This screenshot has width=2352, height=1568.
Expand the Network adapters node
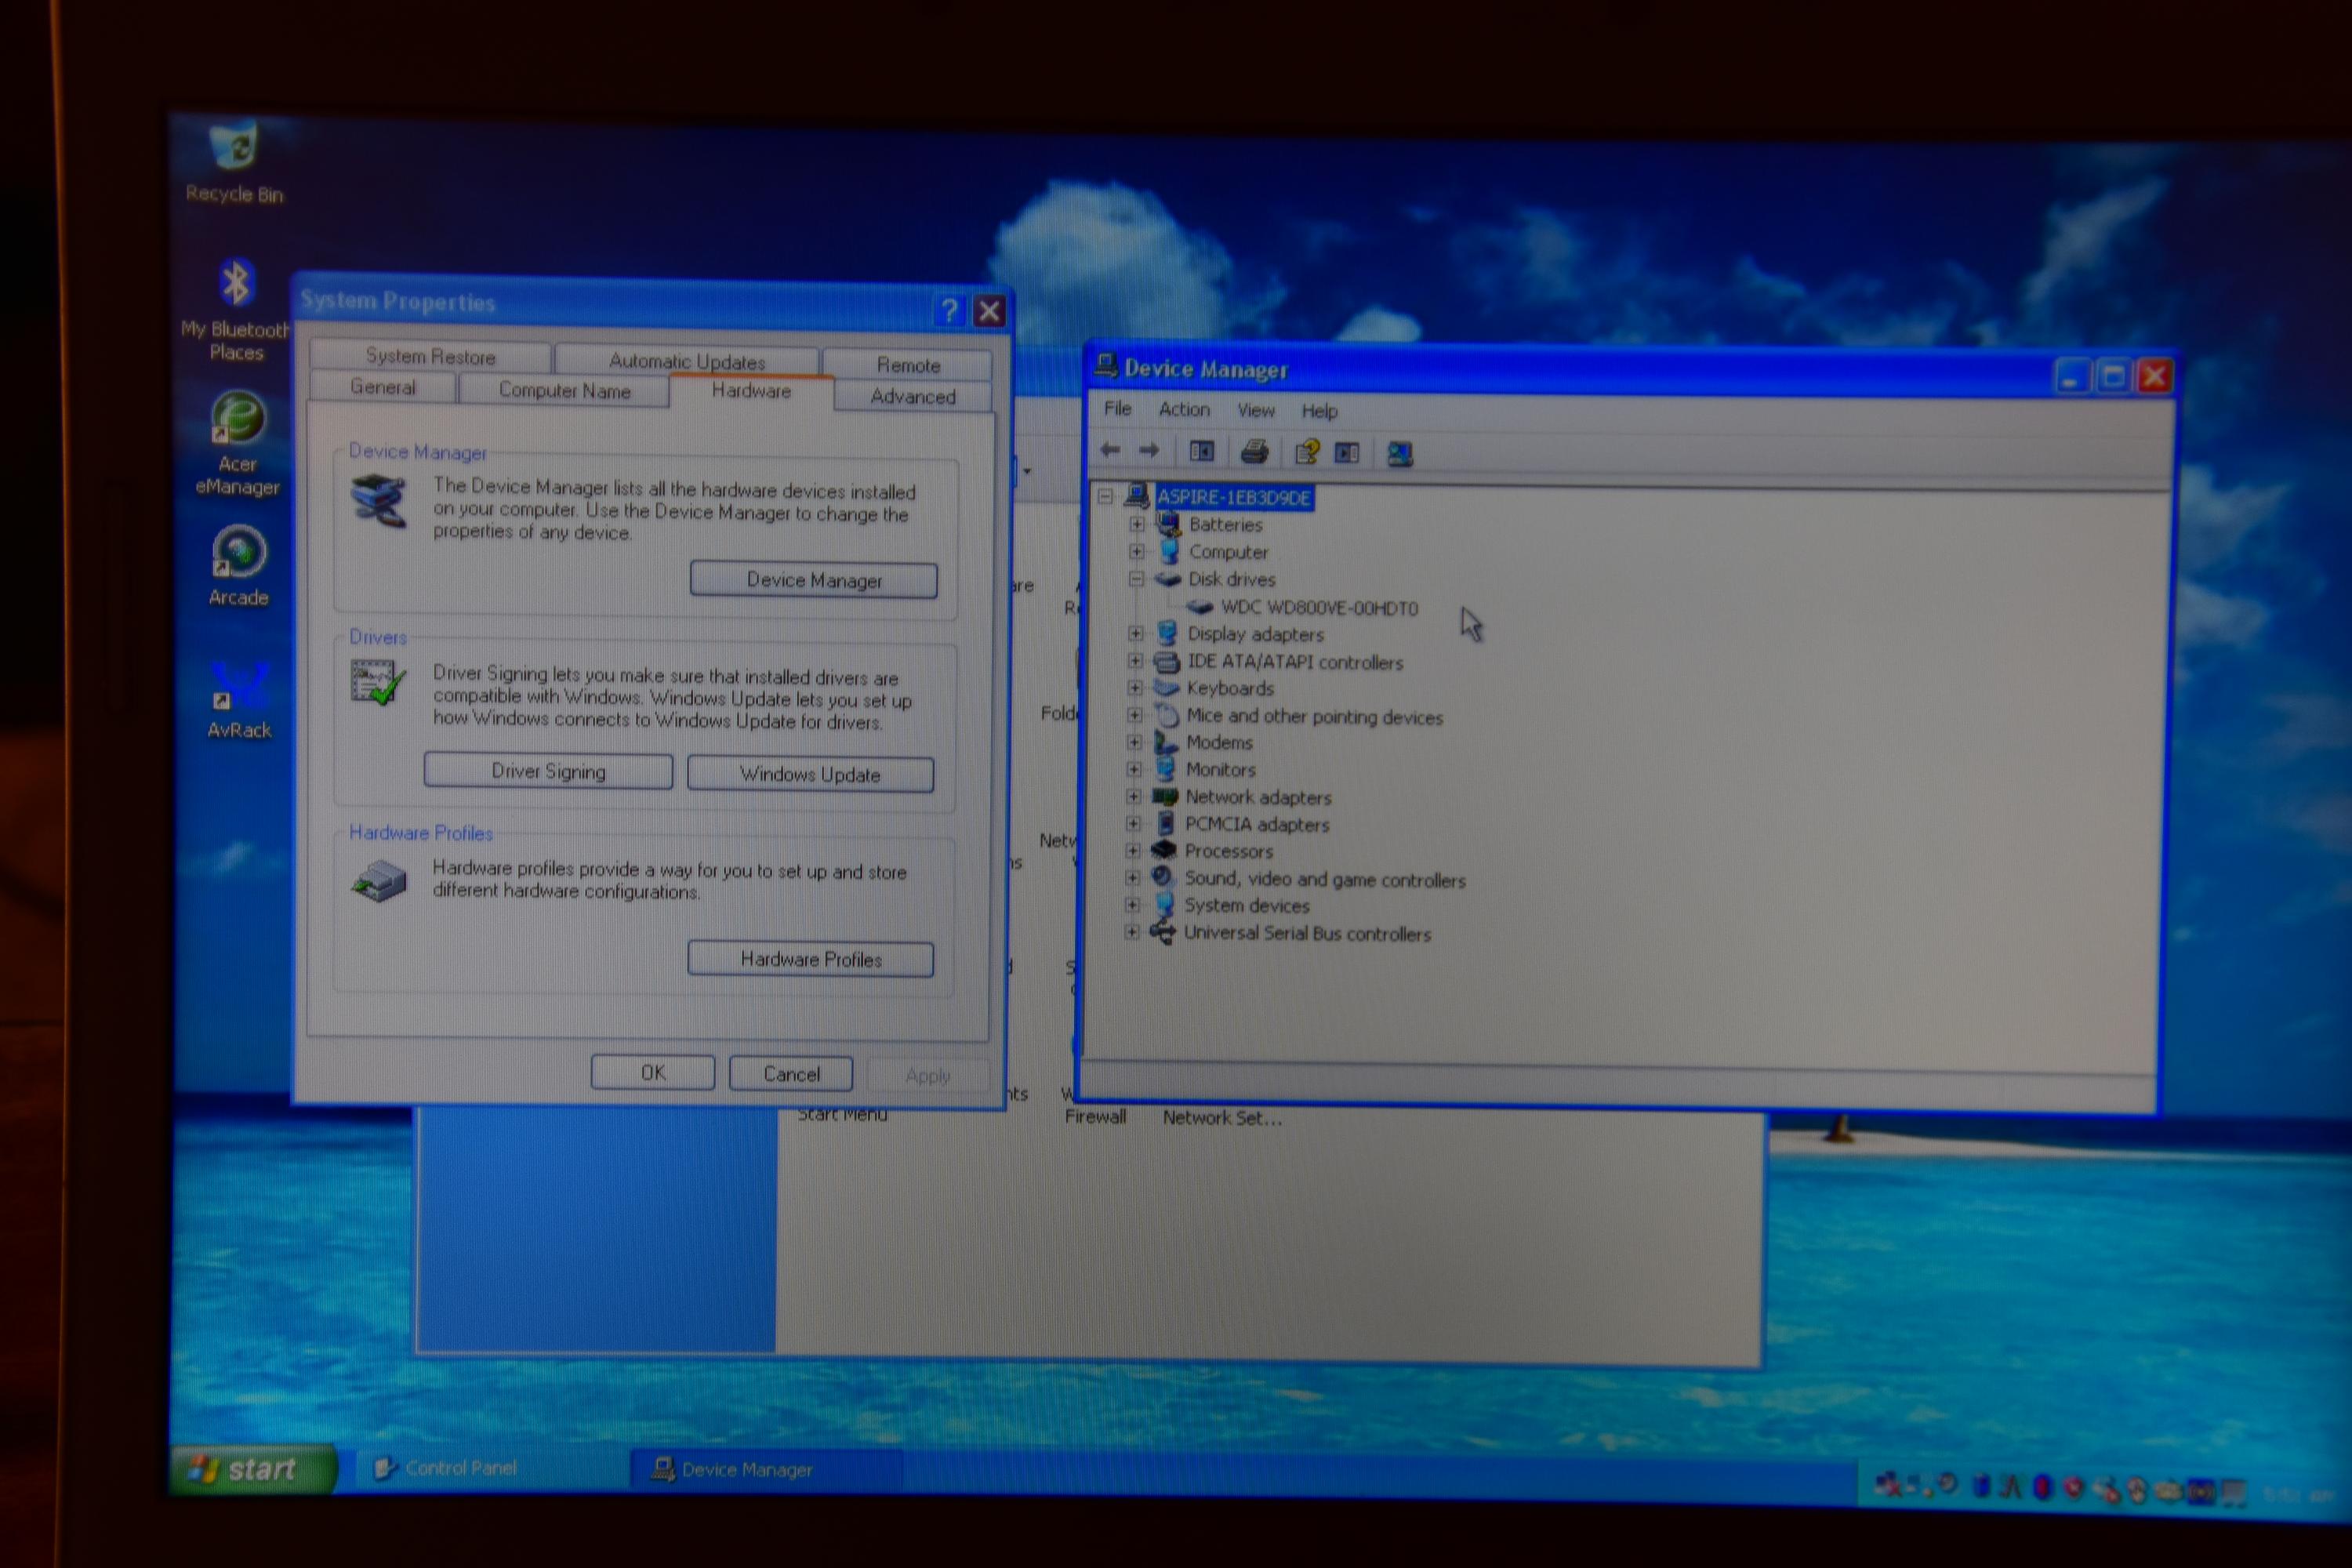[1133, 797]
